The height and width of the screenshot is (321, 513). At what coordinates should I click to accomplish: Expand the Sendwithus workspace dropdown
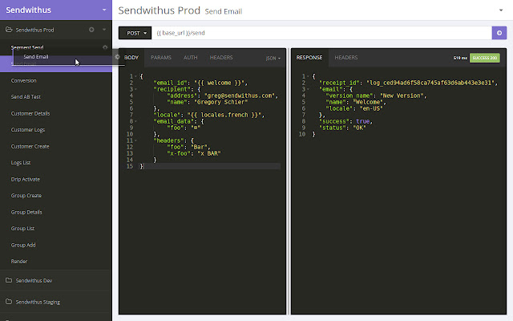point(103,11)
